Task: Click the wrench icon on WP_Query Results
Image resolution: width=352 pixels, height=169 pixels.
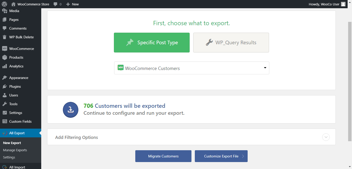Action: [x=209, y=42]
